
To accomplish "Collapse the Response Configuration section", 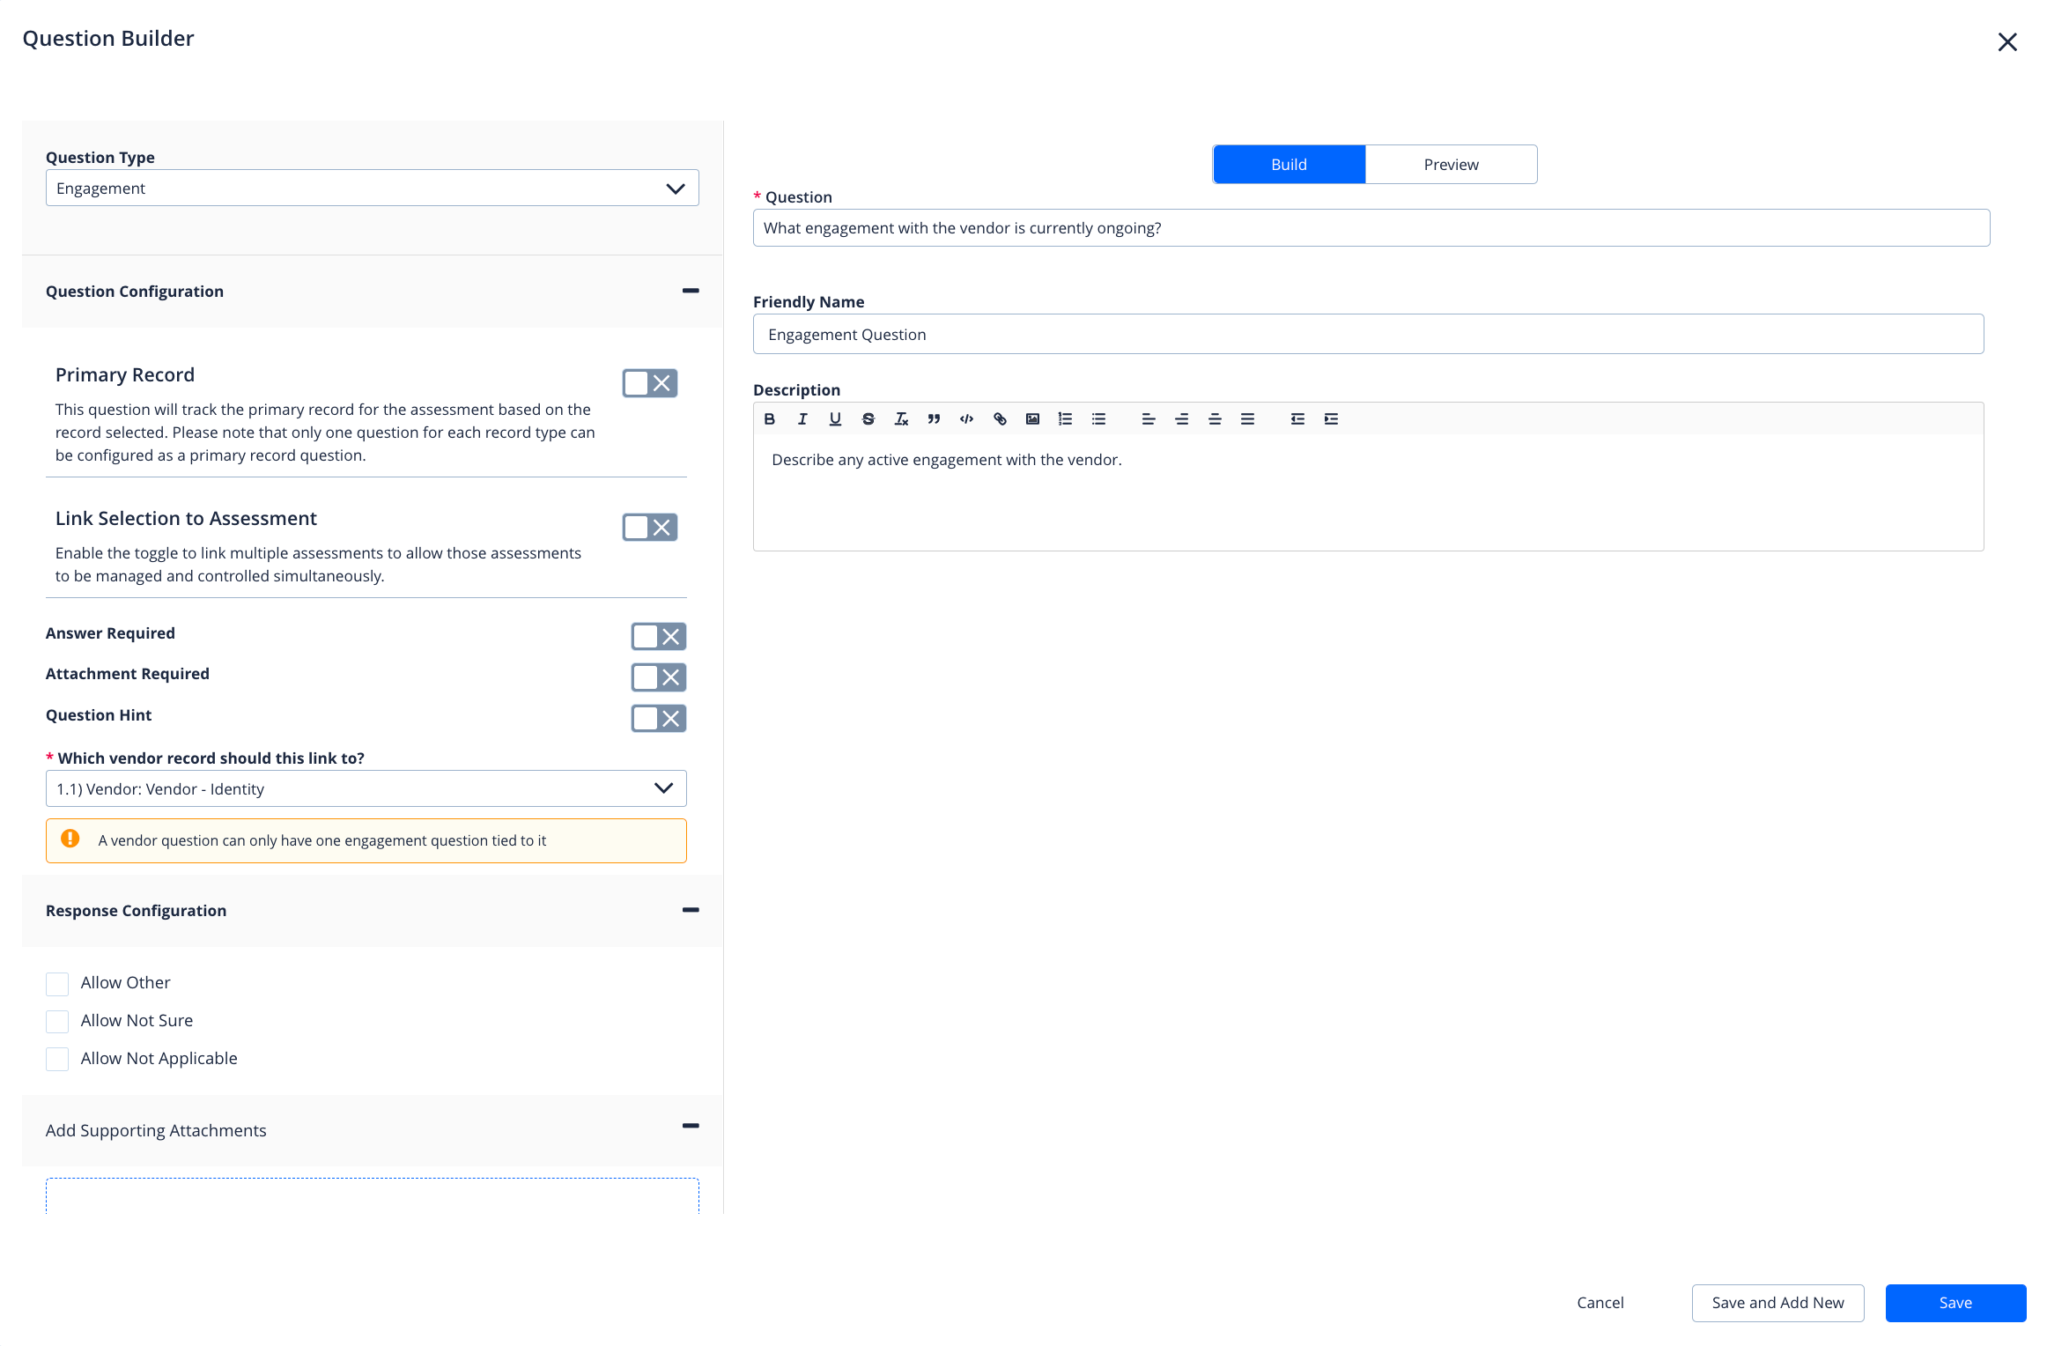I will point(691,910).
